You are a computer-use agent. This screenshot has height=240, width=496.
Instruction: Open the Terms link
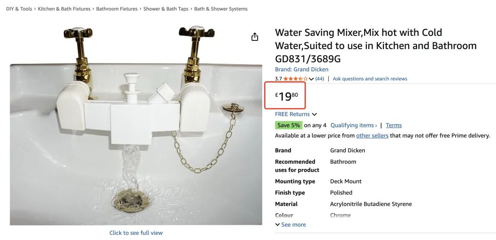point(394,125)
